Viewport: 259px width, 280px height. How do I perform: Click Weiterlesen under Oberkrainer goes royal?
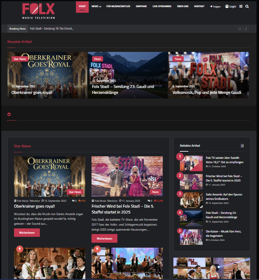(x=27, y=233)
